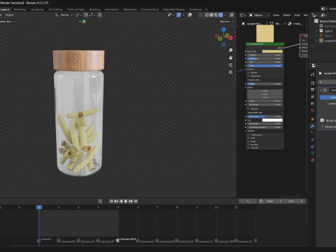The width and height of the screenshot is (336, 252).
Task: Open the Object Data green triangle tab
Action: tap(313, 153)
